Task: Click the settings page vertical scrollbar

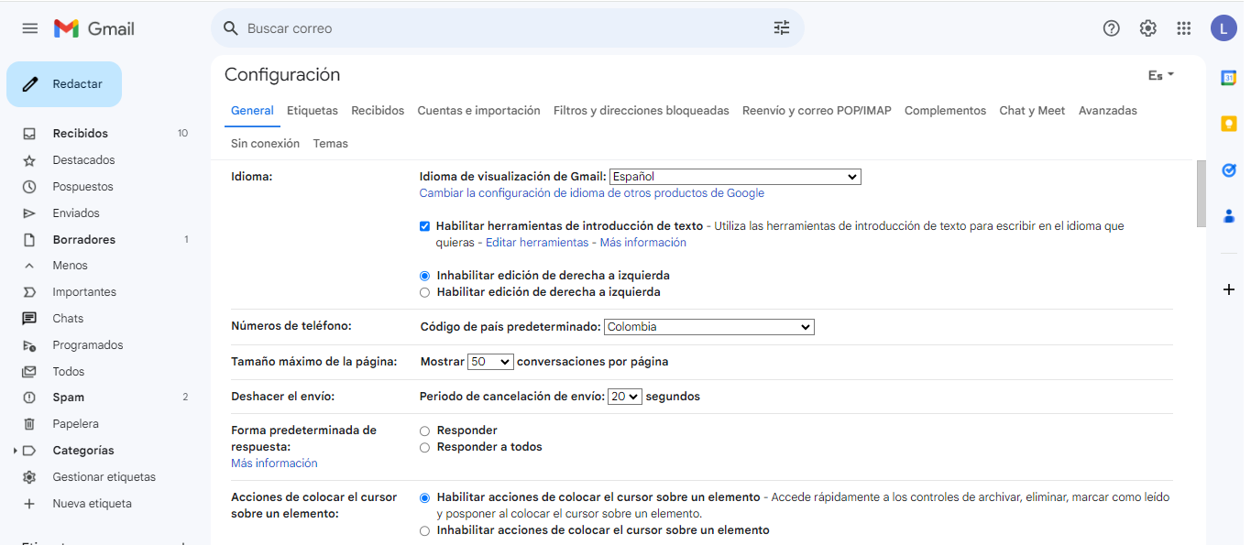Action: pyautogui.click(x=1201, y=194)
